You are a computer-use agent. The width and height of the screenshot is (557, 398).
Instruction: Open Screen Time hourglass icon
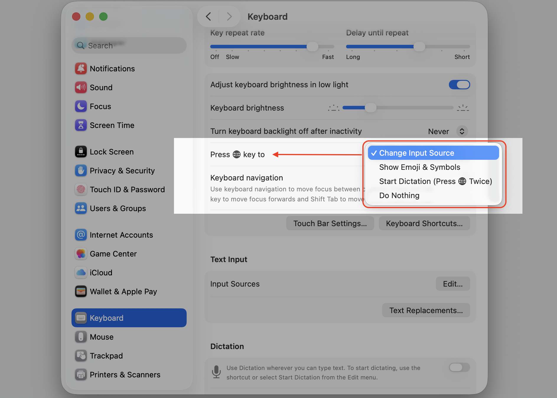[x=81, y=125]
